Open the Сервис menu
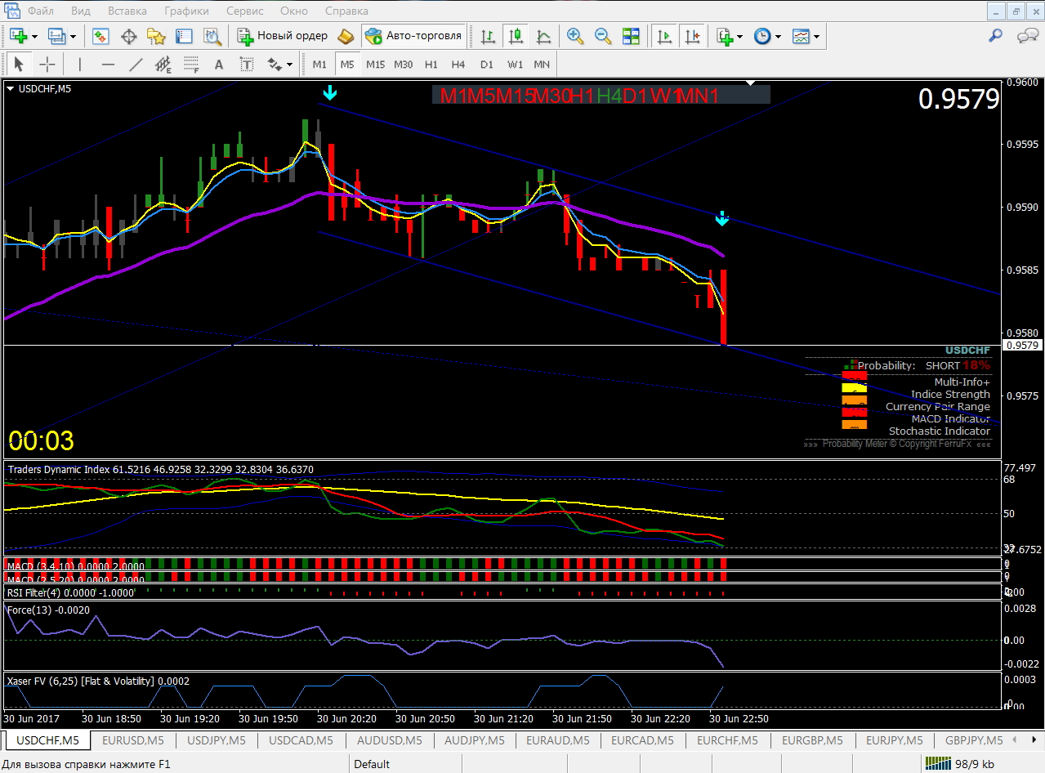This screenshot has height=773, width=1045. (244, 11)
